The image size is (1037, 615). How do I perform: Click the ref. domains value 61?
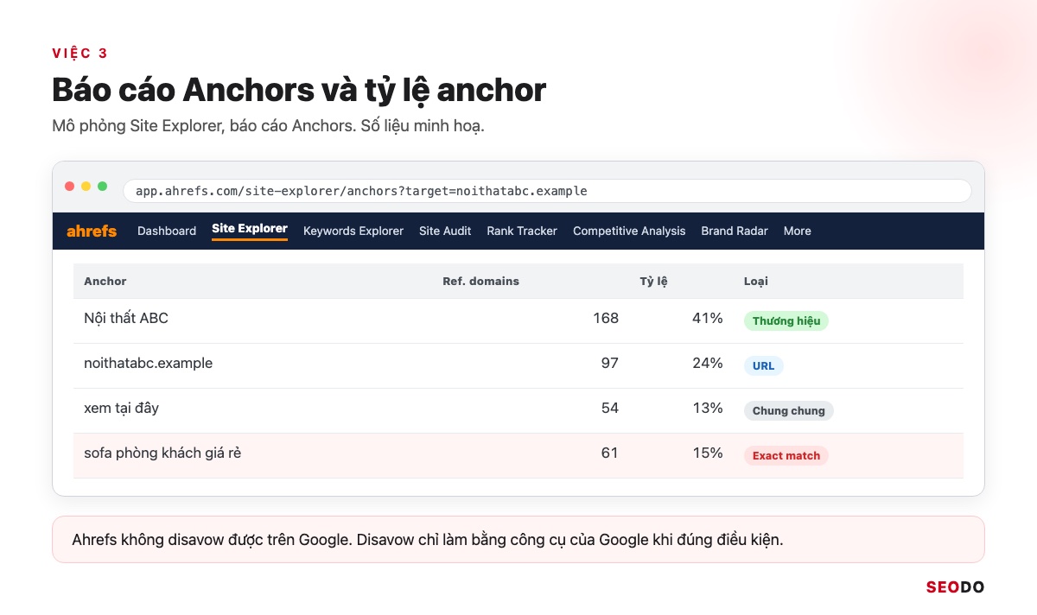(x=610, y=453)
